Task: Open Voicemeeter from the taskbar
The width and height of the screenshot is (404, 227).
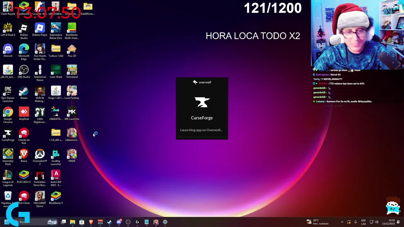Action: click(x=100, y=222)
